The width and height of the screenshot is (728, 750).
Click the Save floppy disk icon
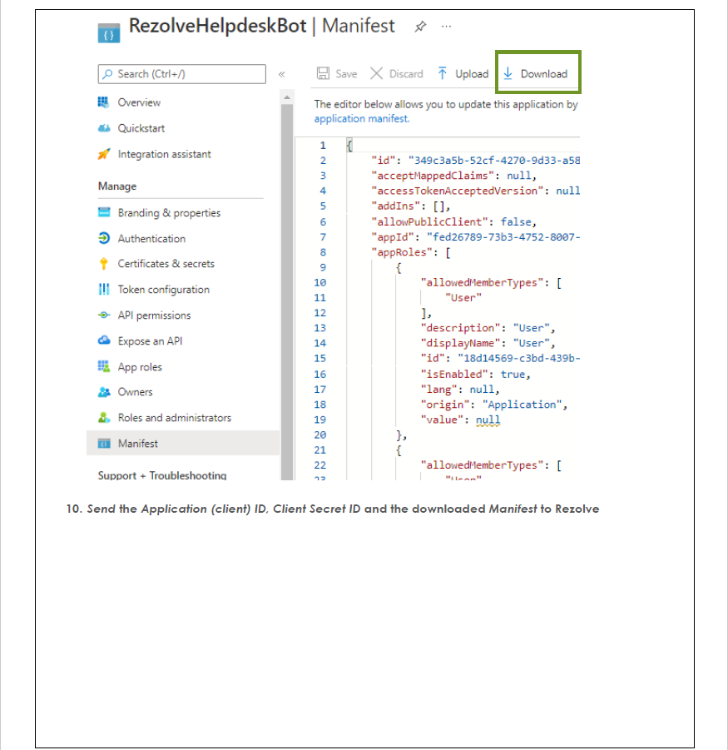coord(323,73)
